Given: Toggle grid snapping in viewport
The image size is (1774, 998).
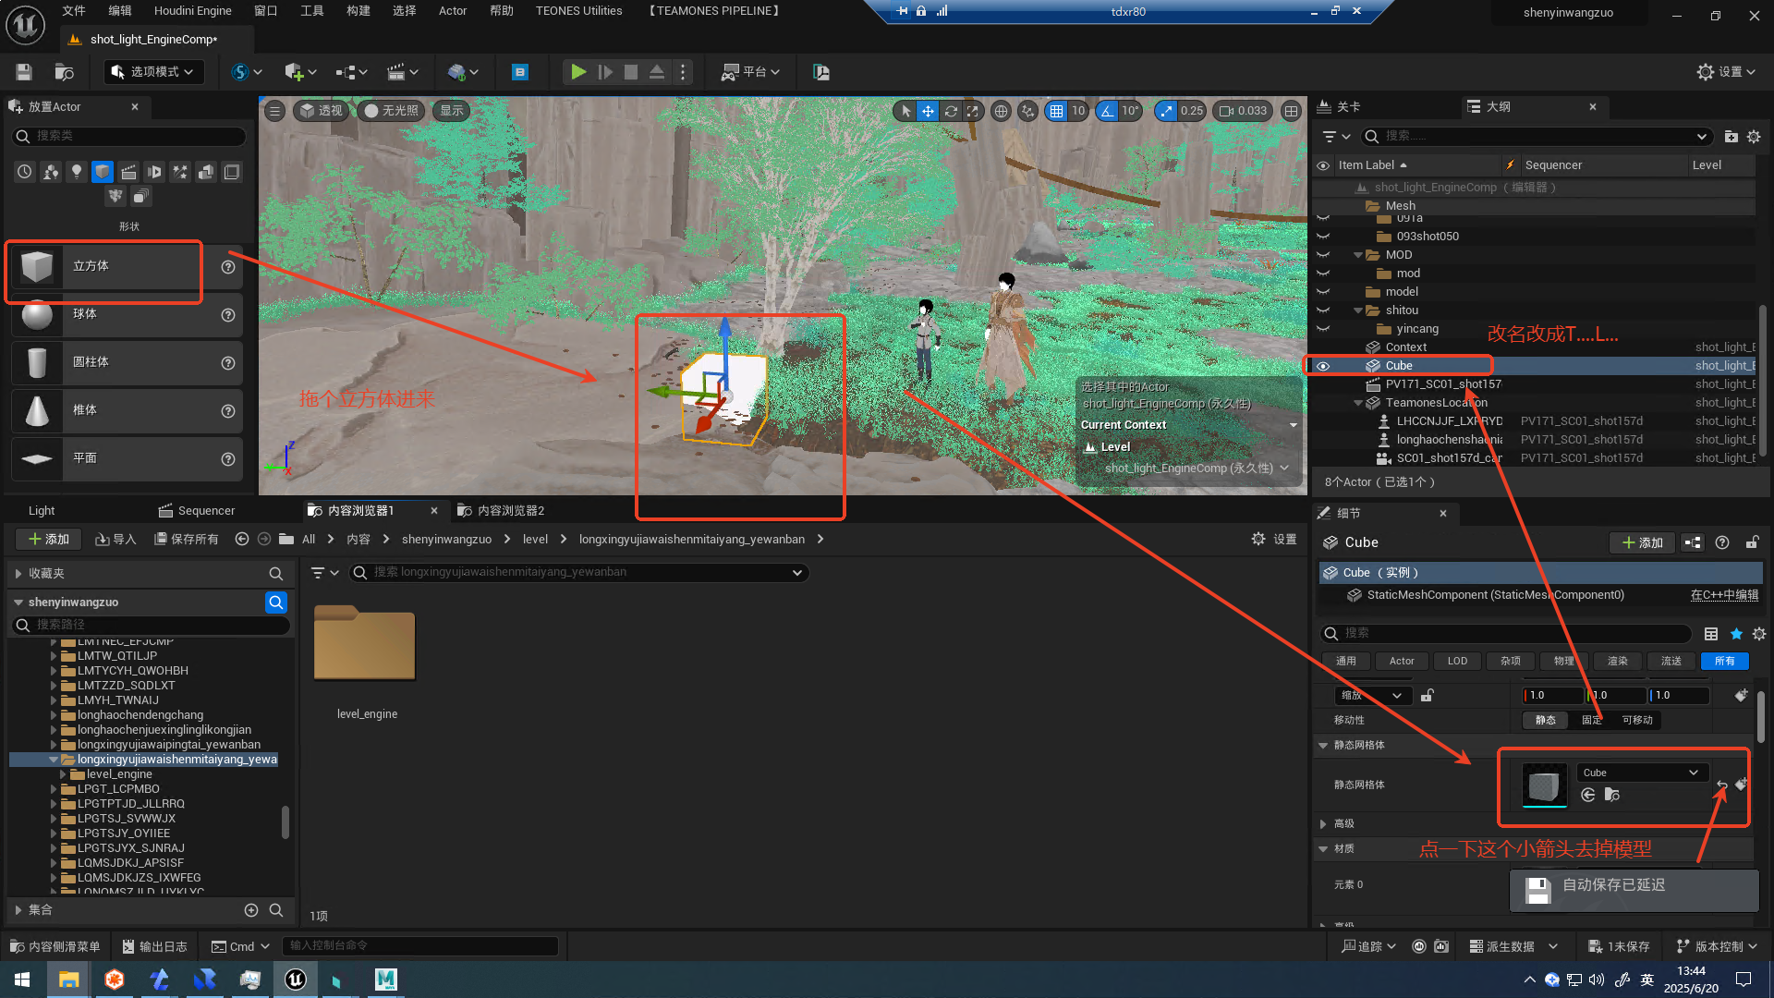Looking at the screenshot, I should tap(1056, 111).
